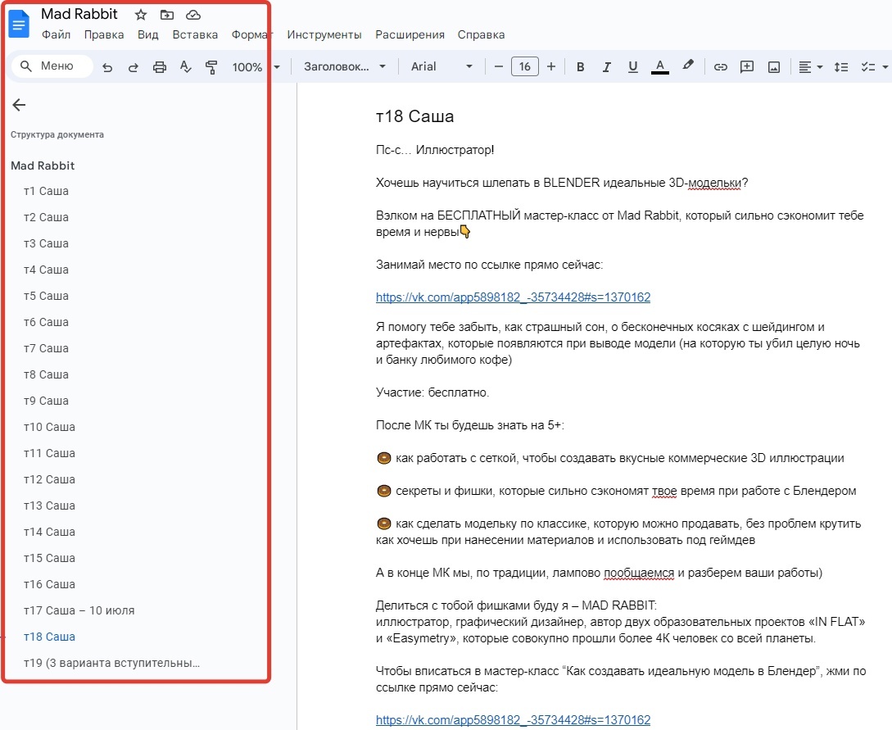Viewport: 892px width, 730px height.
Task: Go to outline item т2 Саша
Action: tap(46, 217)
